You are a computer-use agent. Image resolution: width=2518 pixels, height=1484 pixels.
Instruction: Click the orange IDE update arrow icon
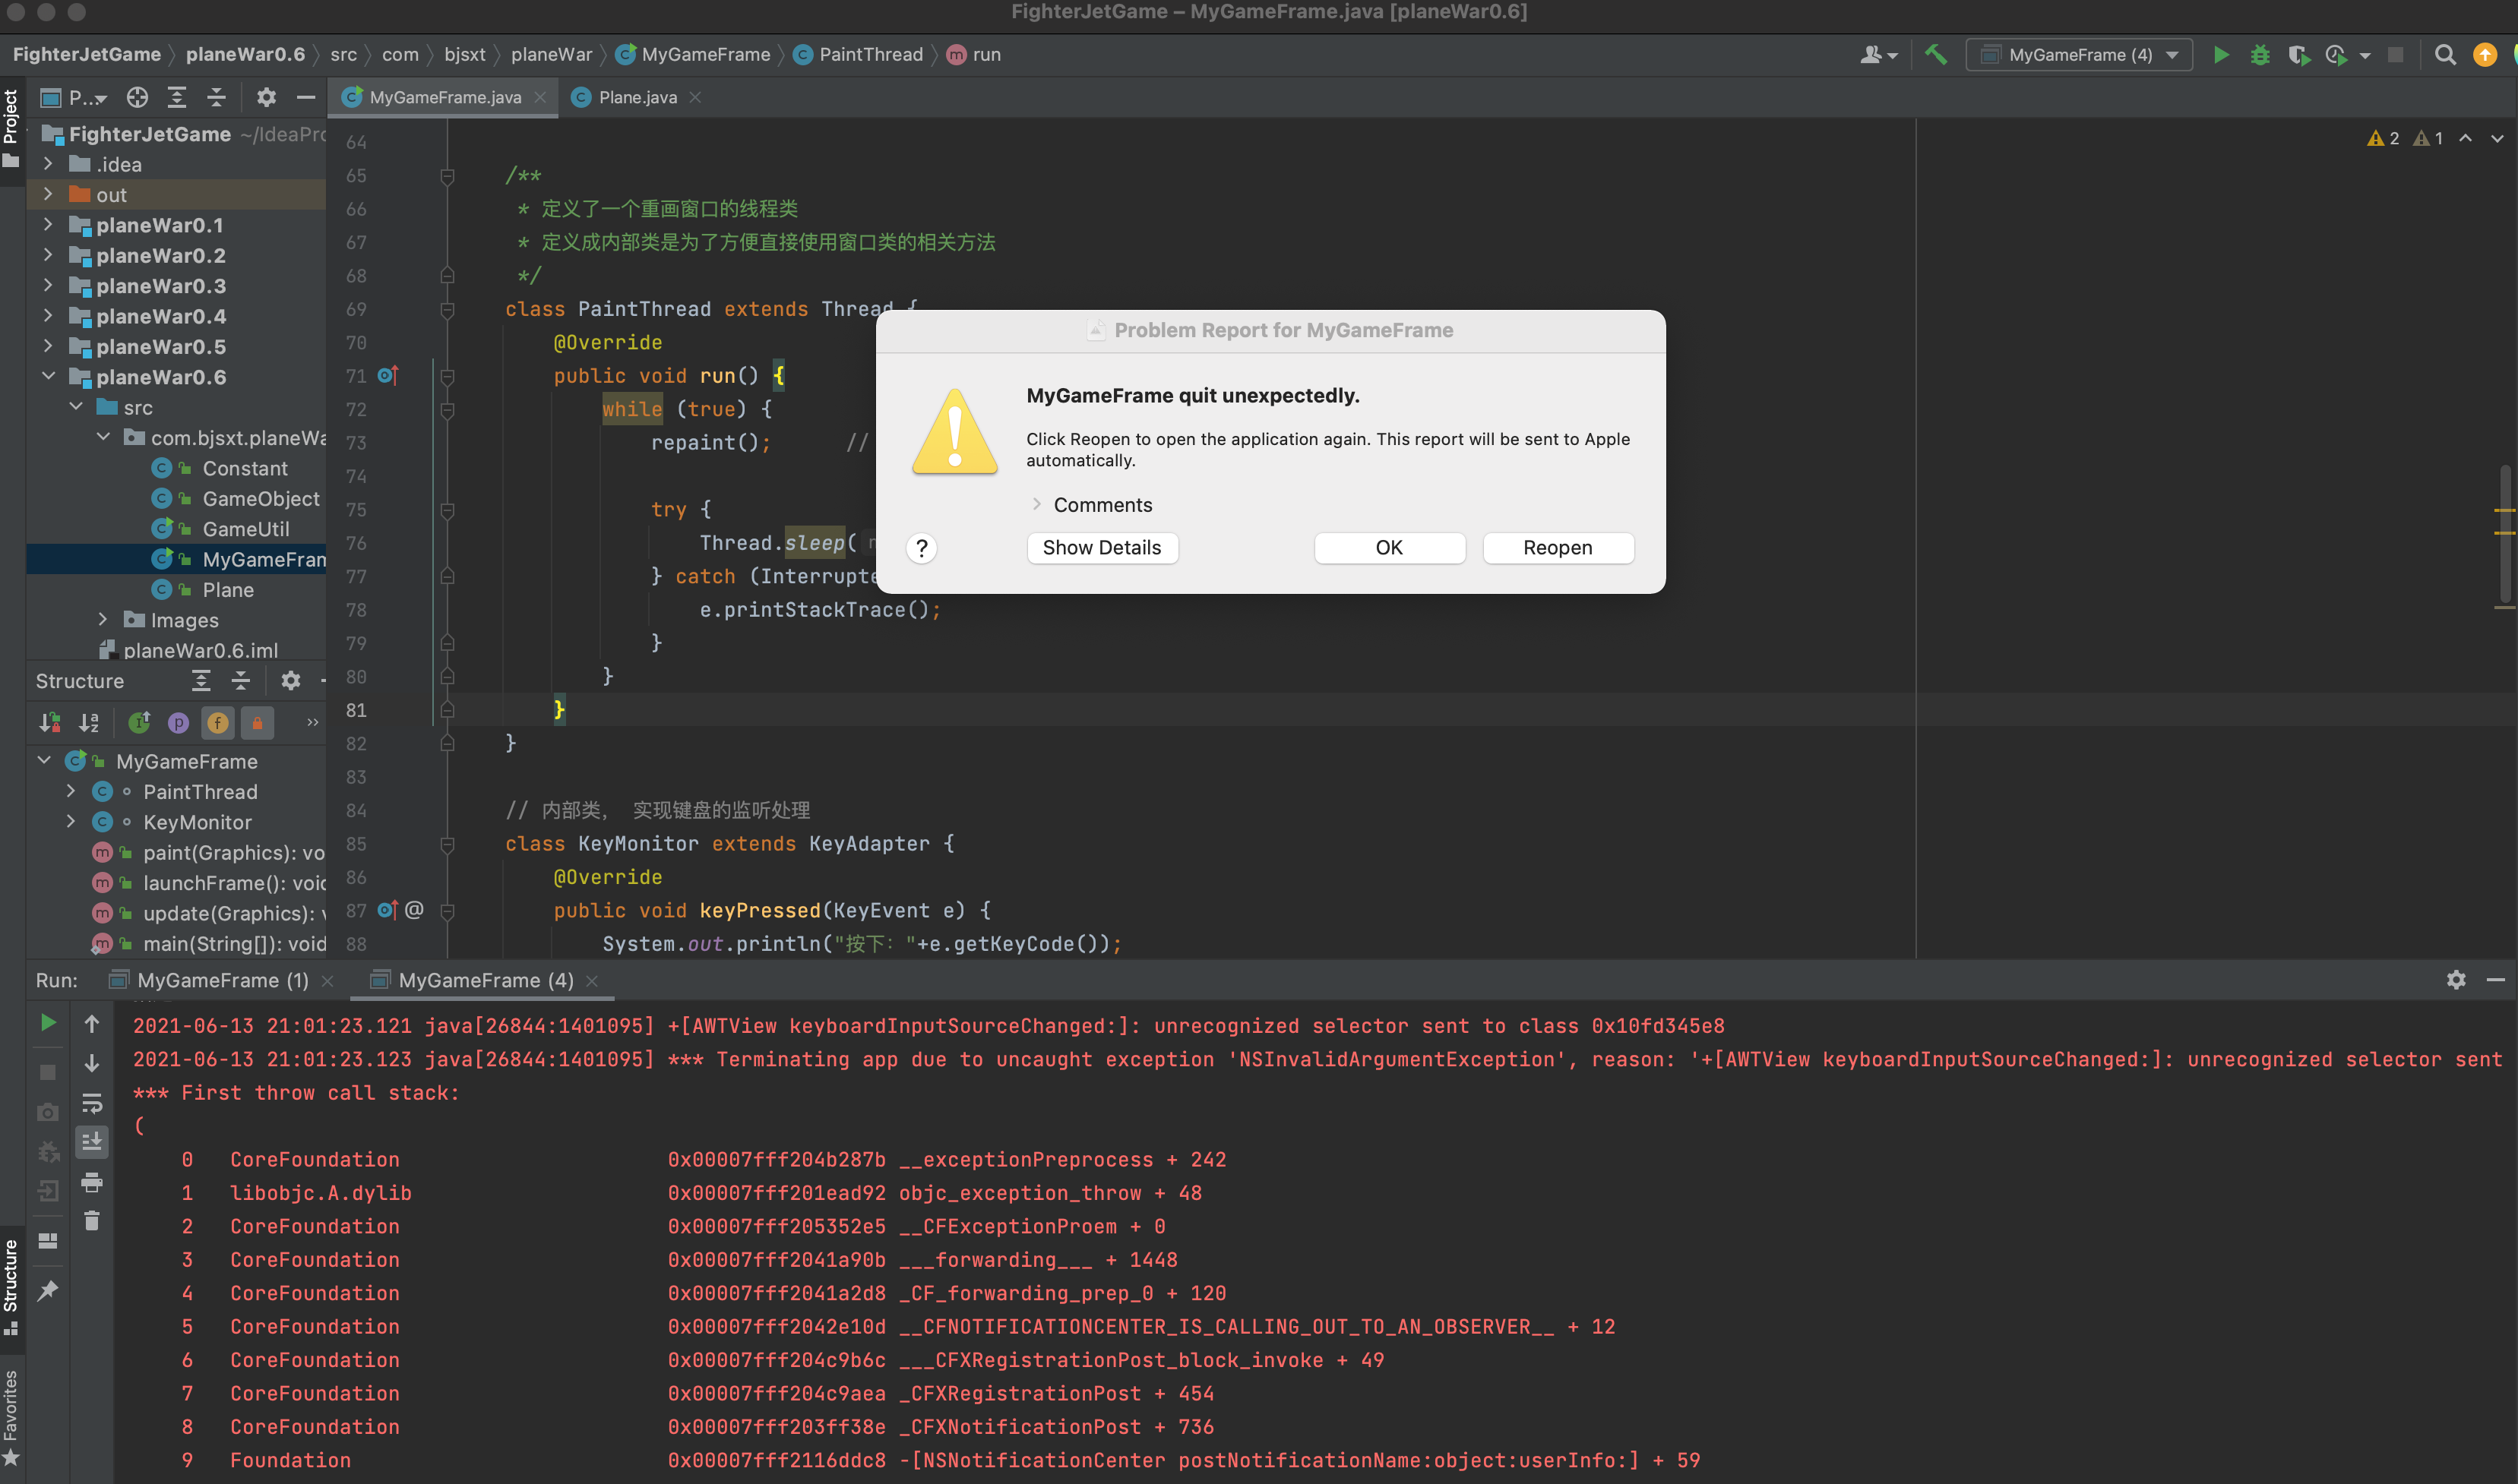(x=2485, y=55)
